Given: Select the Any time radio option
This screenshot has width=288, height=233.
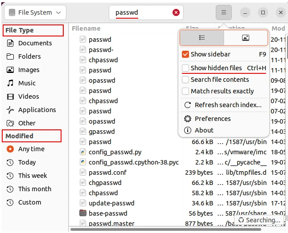Looking at the screenshot, I should tap(10, 149).
